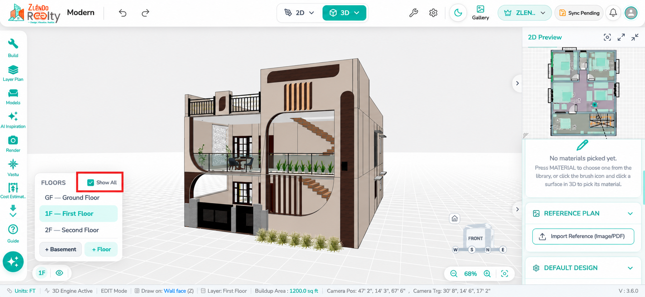This screenshot has width=645, height=297.
Task: Open the wrench tools icon in the header
Action: (414, 13)
